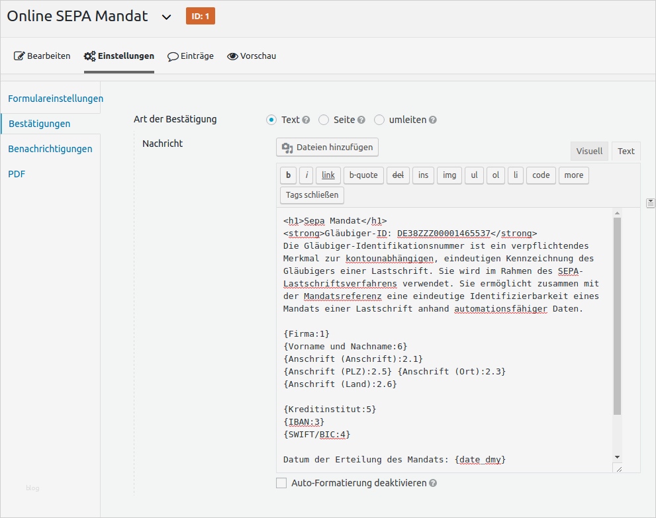Viewport: 656px width, 518px height.
Task: Click the bold (b) quicktag button
Action: click(288, 175)
